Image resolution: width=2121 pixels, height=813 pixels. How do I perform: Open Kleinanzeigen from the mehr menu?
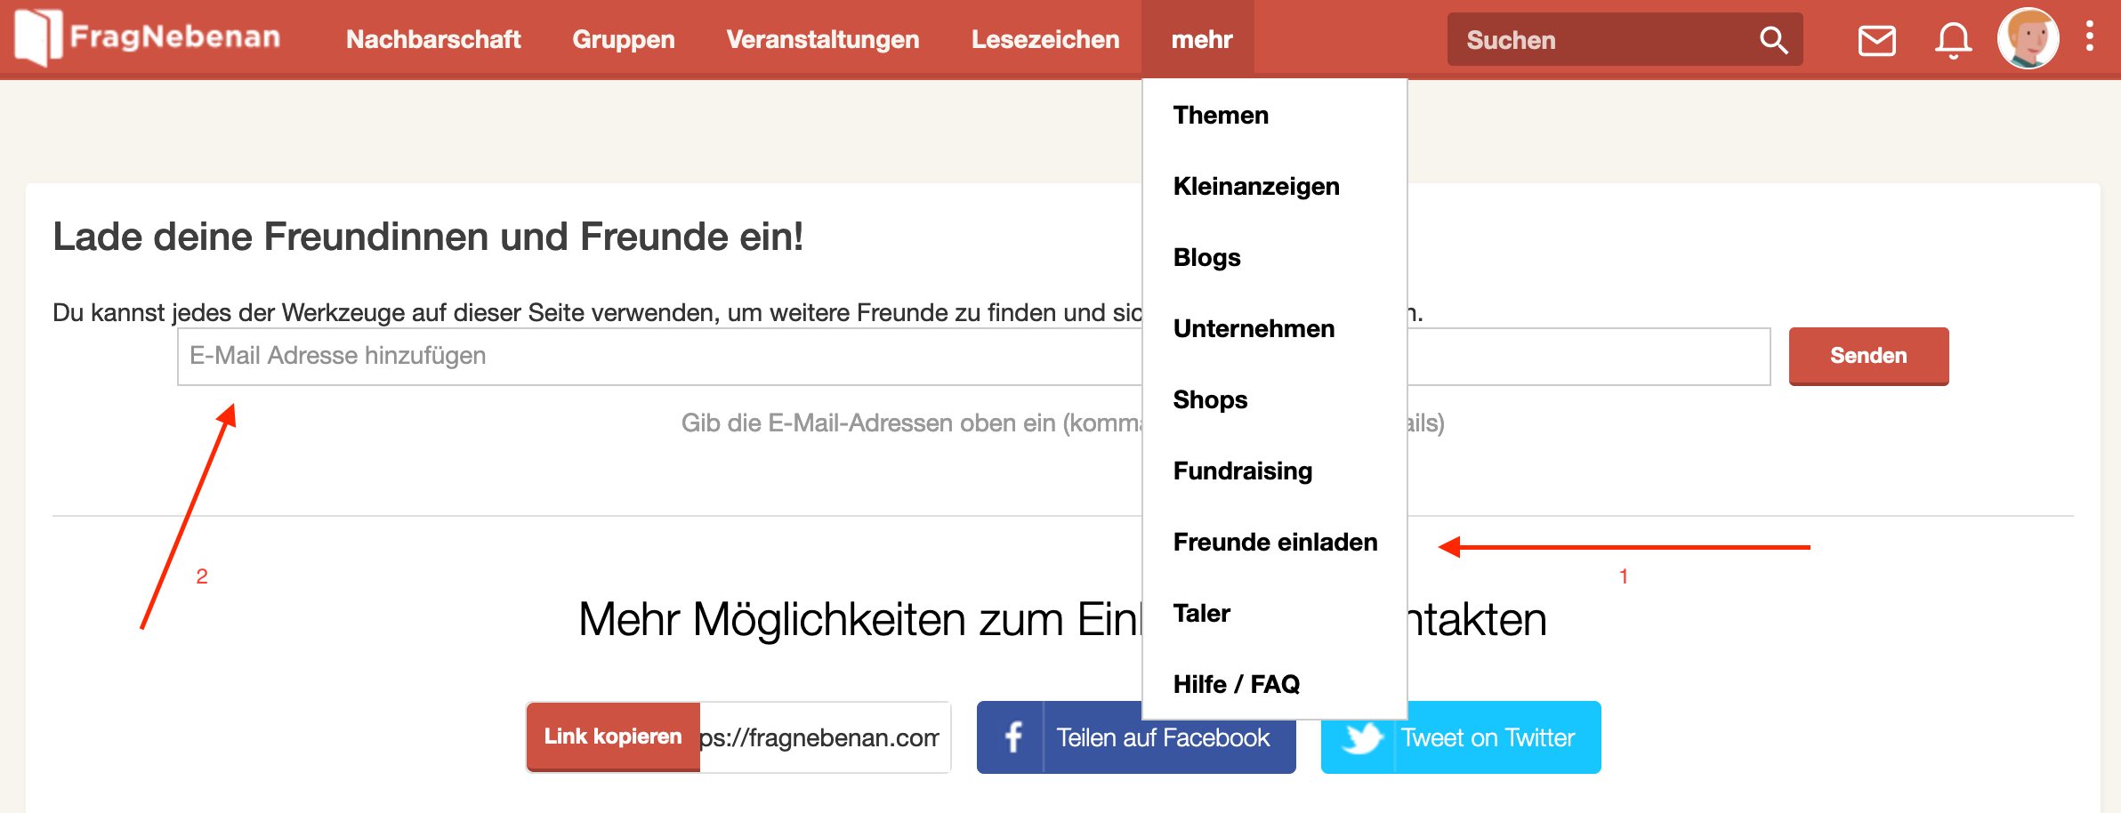(x=1255, y=186)
